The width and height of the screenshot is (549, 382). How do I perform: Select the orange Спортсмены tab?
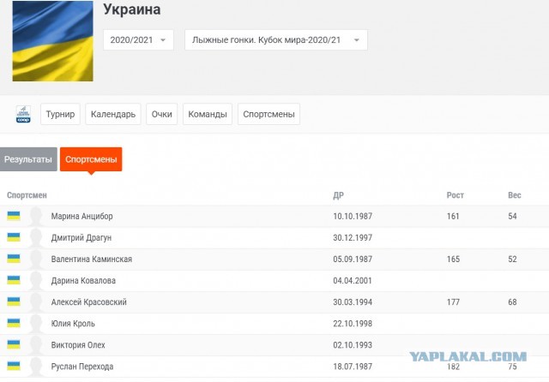pyautogui.click(x=91, y=159)
